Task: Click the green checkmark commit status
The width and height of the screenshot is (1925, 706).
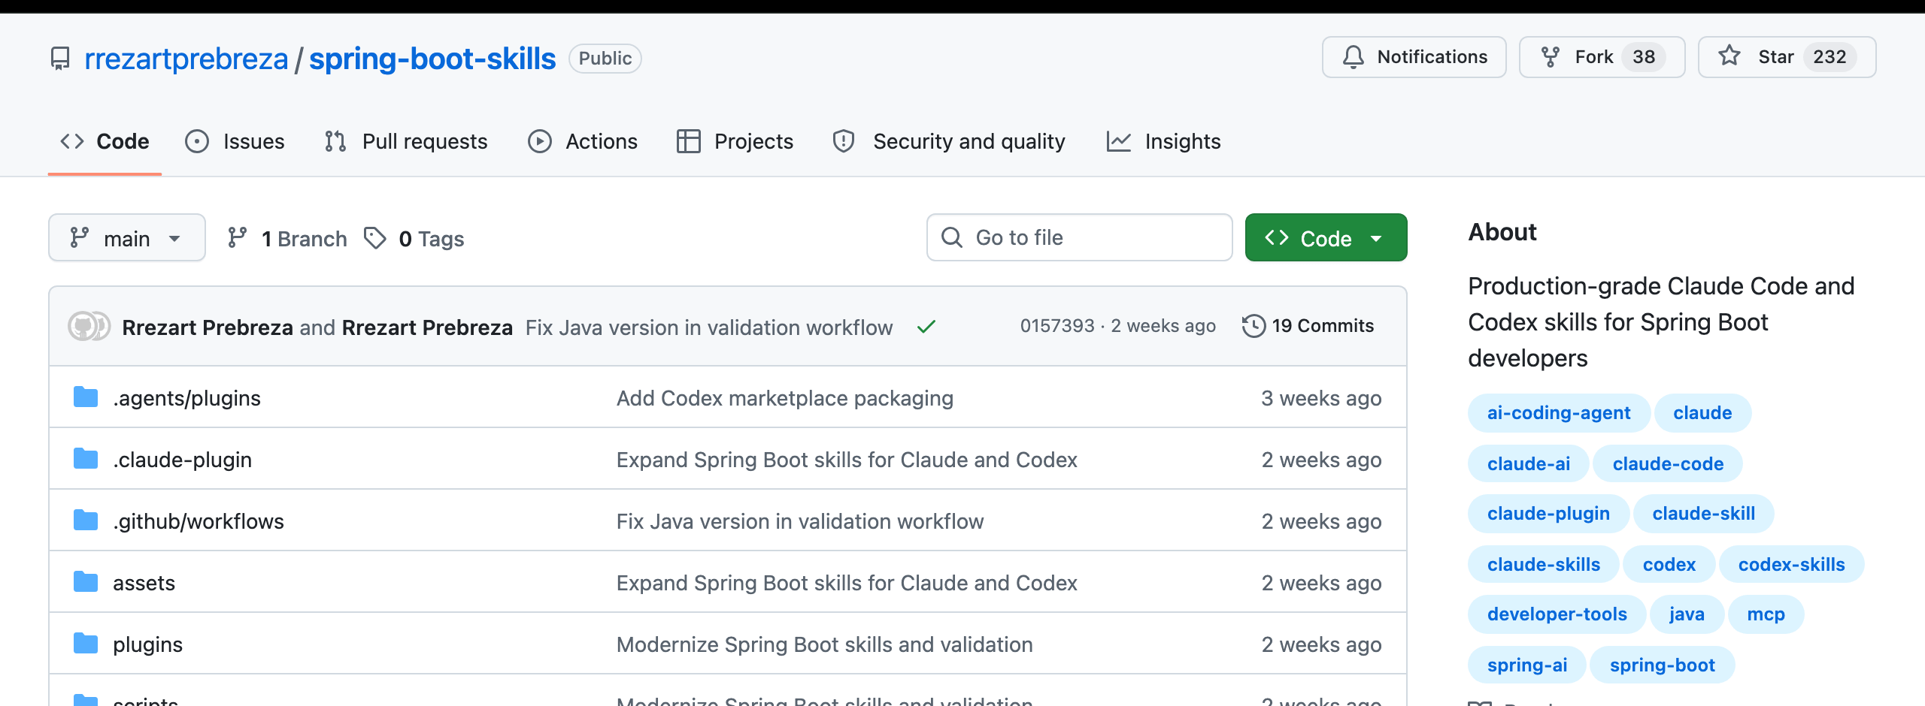Action: pos(926,327)
